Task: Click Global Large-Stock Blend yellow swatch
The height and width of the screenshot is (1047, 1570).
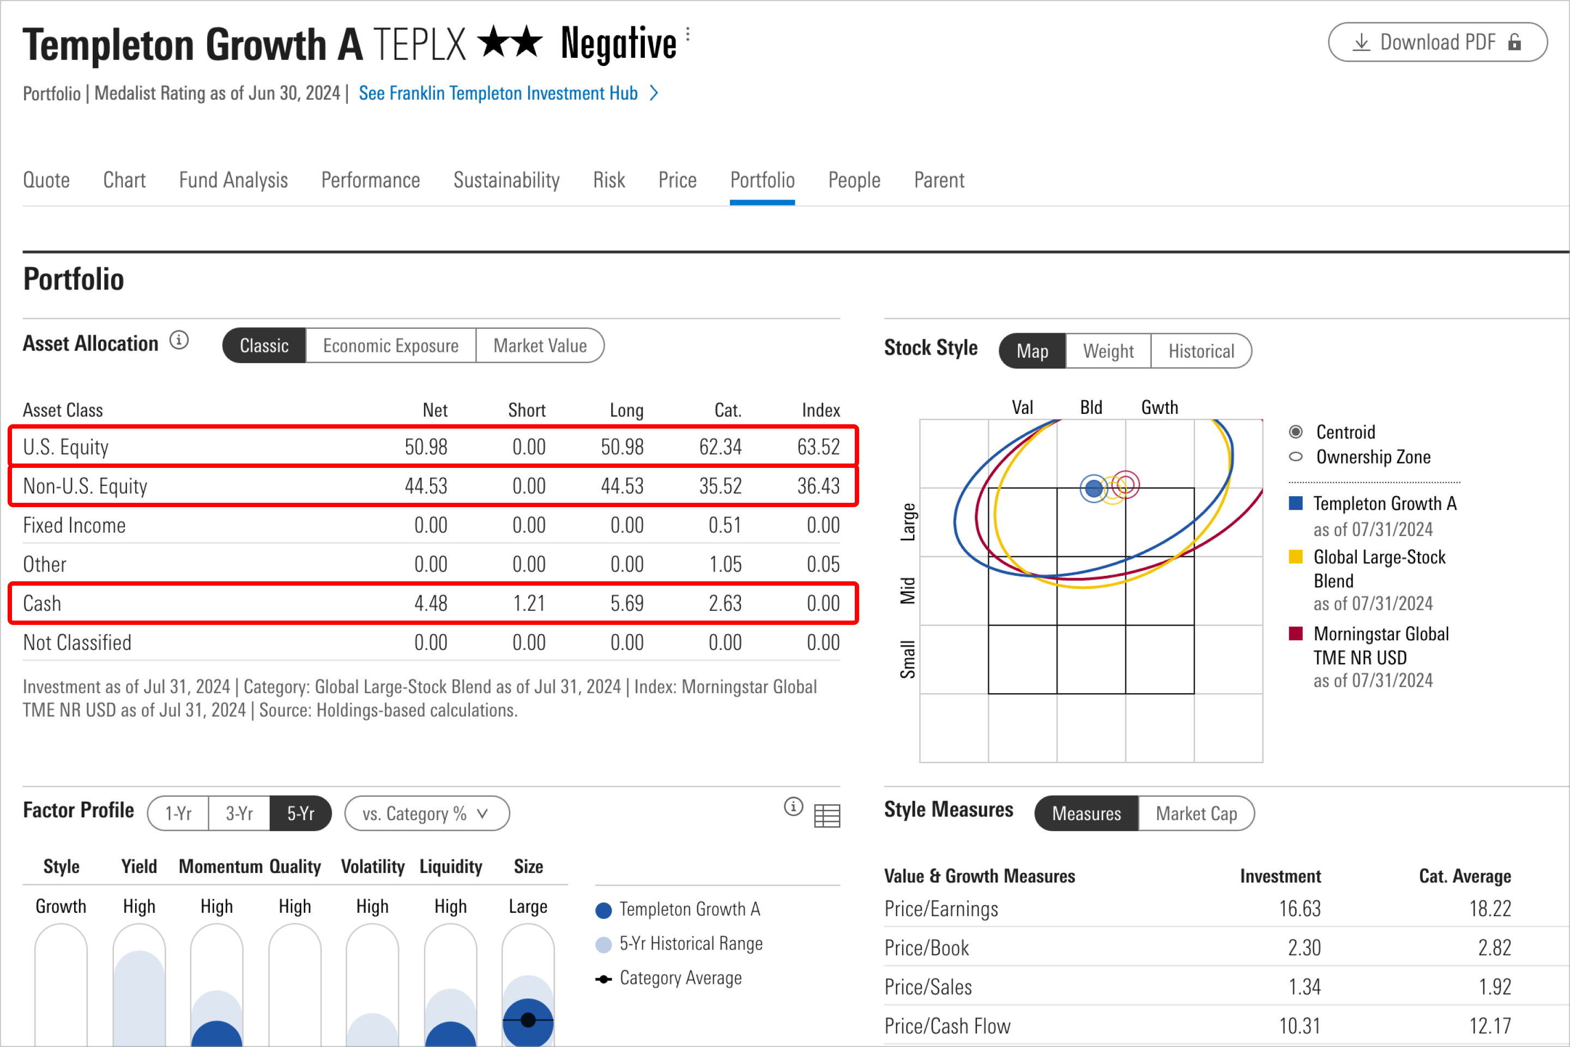Action: [x=1296, y=557]
